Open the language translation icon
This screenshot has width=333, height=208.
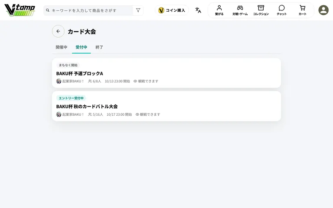coord(198,10)
